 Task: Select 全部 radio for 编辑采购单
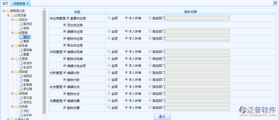(109, 51)
